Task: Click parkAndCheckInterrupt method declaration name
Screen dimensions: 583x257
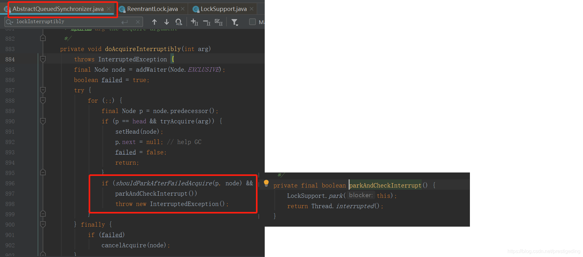Action: coord(385,185)
